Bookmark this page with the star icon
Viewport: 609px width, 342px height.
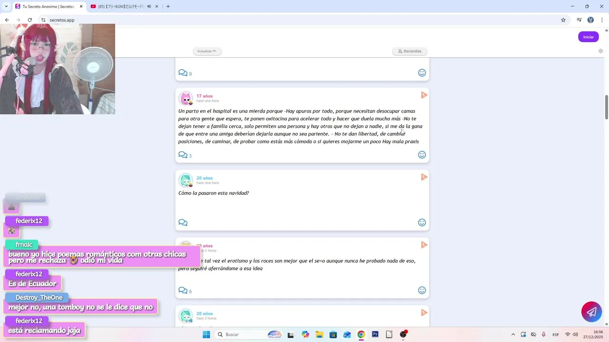point(563,20)
